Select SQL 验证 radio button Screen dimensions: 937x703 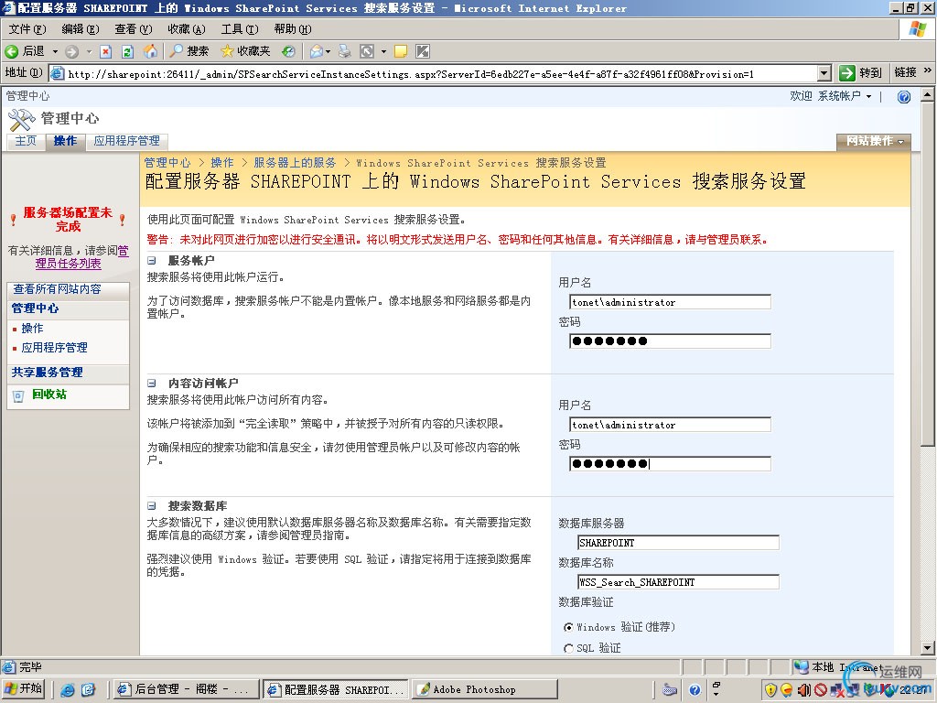[x=568, y=648]
